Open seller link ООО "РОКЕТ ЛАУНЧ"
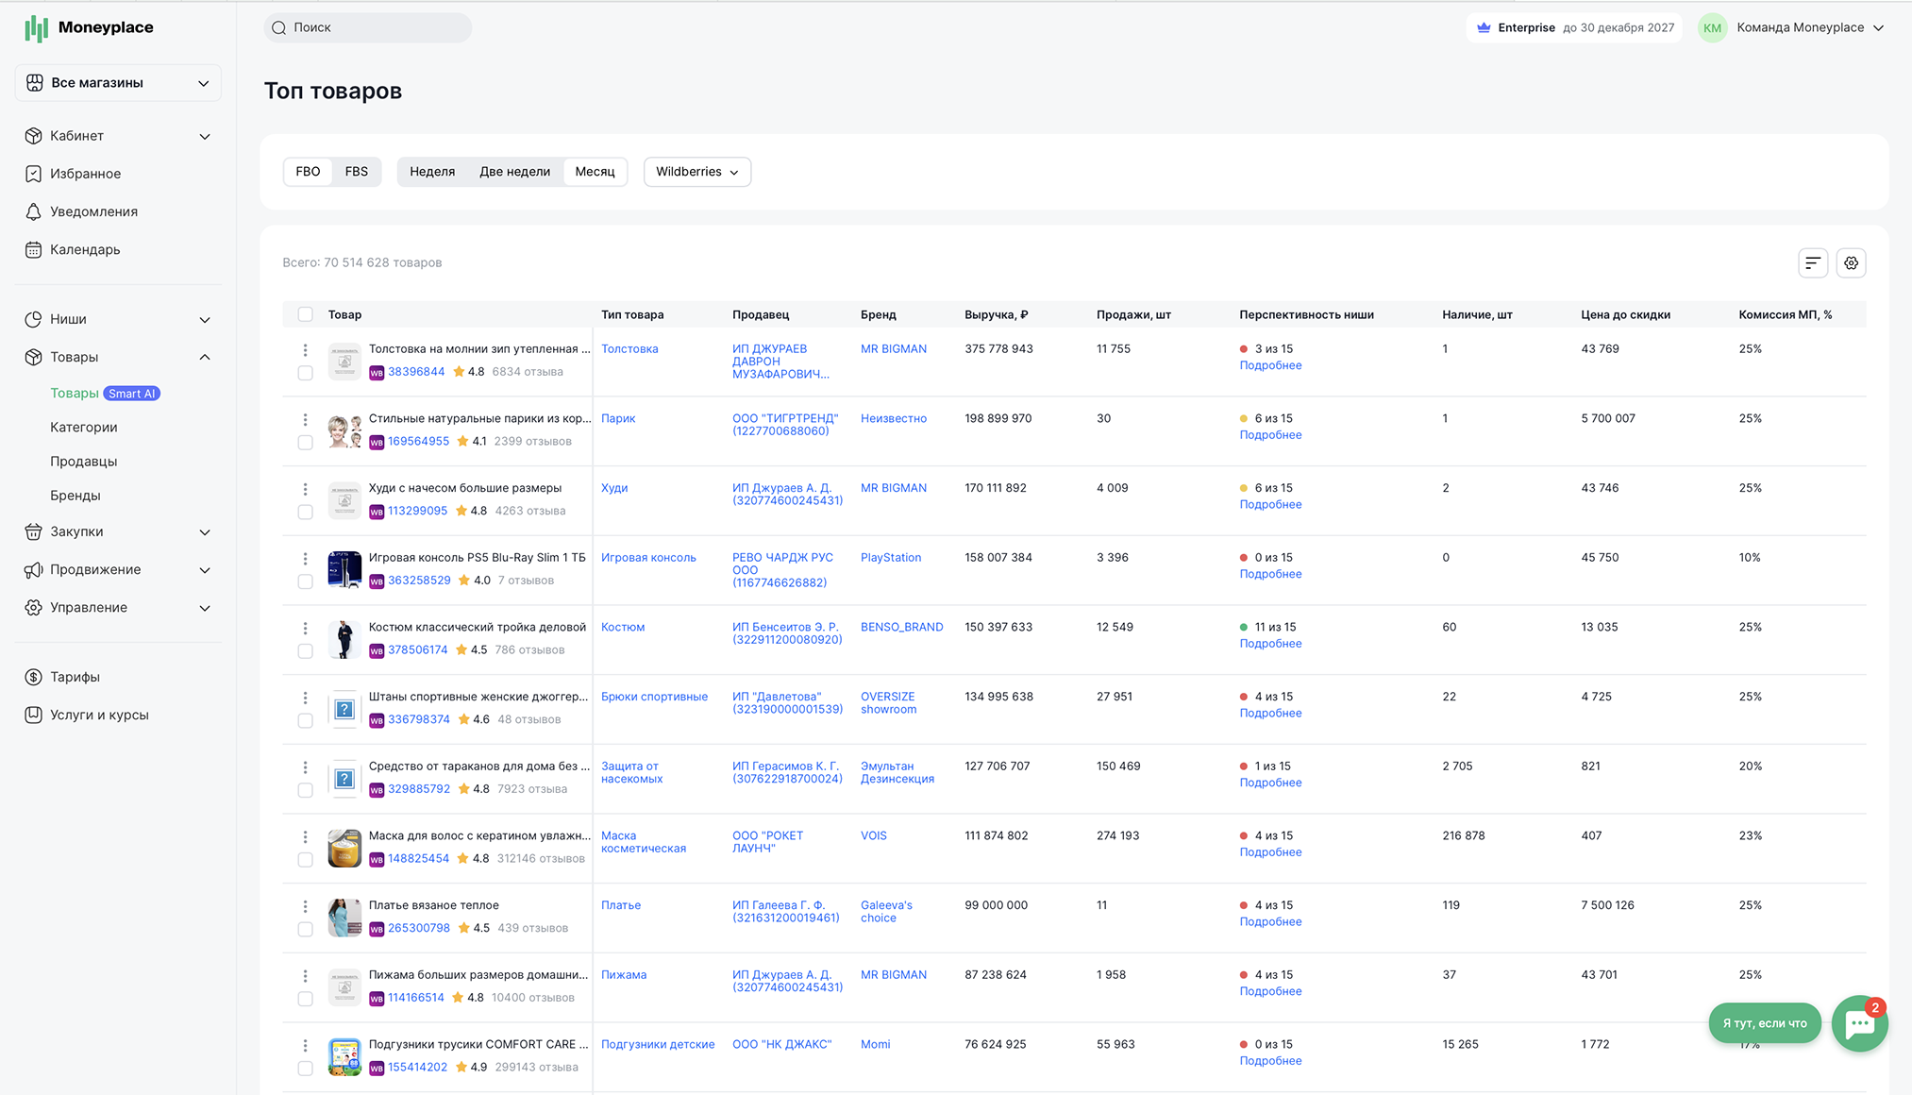Viewport: 1912px width, 1095px height. click(768, 842)
